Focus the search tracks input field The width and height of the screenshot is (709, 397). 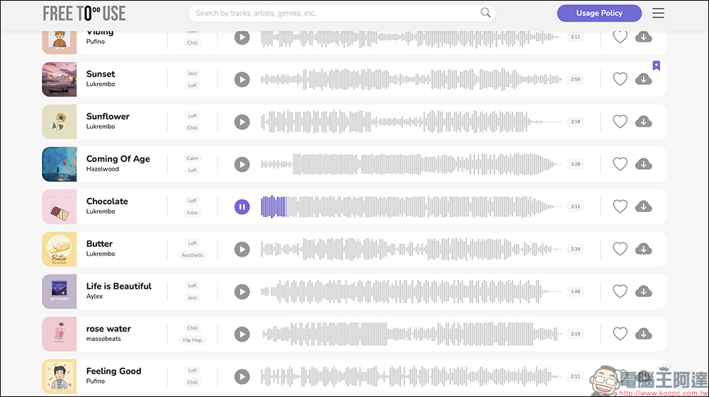click(342, 13)
